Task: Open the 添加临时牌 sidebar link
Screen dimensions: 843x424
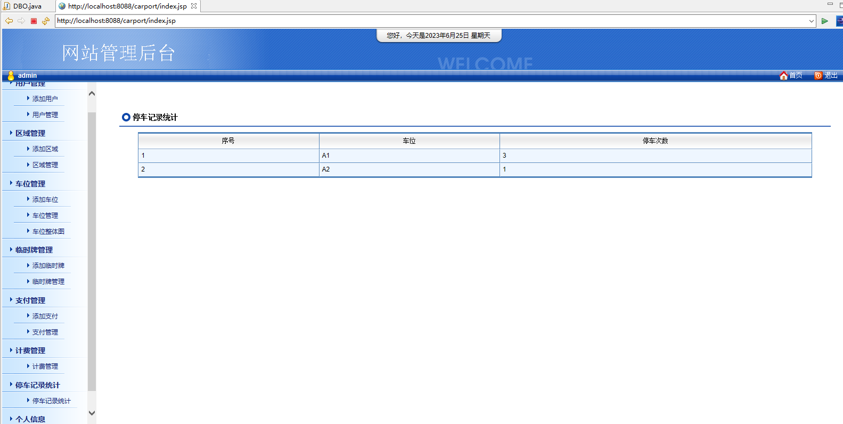Action: coord(48,266)
